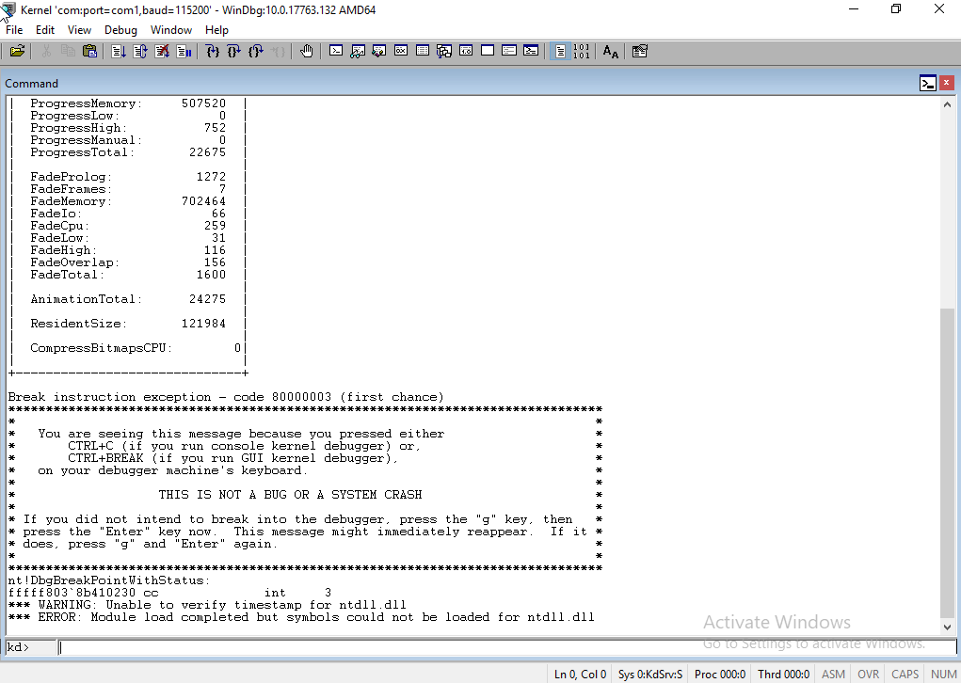Open the Registers window from the toolbar

[x=400, y=52]
